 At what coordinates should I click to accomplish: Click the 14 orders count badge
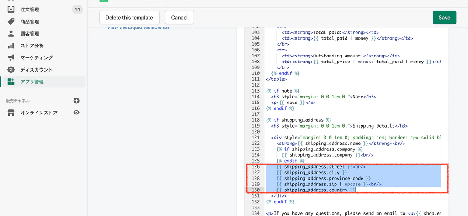[77, 10]
